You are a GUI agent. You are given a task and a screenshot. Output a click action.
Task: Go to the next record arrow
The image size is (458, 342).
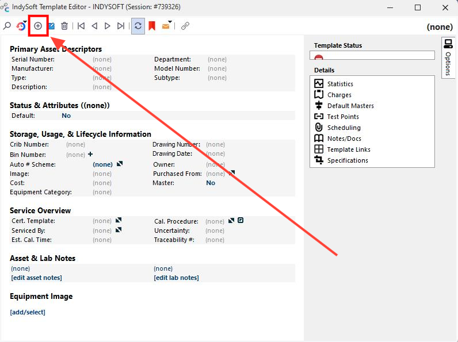tap(107, 26)
